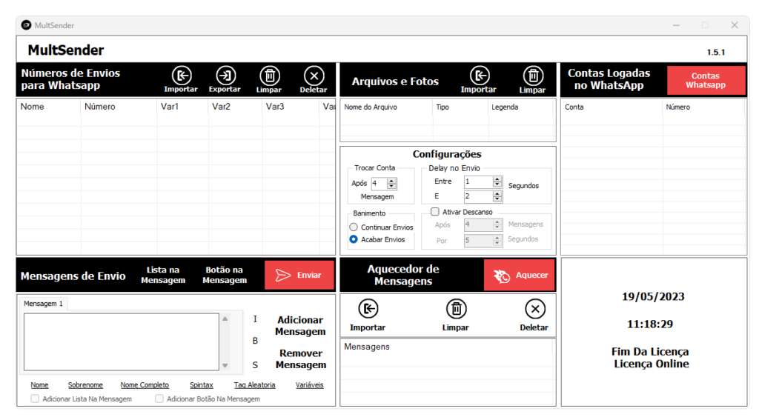Decrease Delay Entre seconds value

(497, 184)
